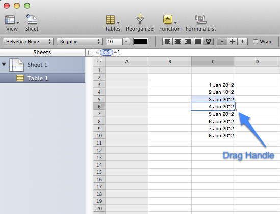This screenshot has width=280, height=214.
Task: Justify text alignment
Action: pyautogui.click(x=198, y=42)
